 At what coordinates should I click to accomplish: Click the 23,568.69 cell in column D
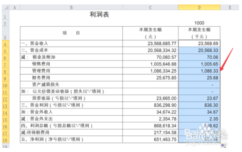pyautogui.click(x=199, y=44)
